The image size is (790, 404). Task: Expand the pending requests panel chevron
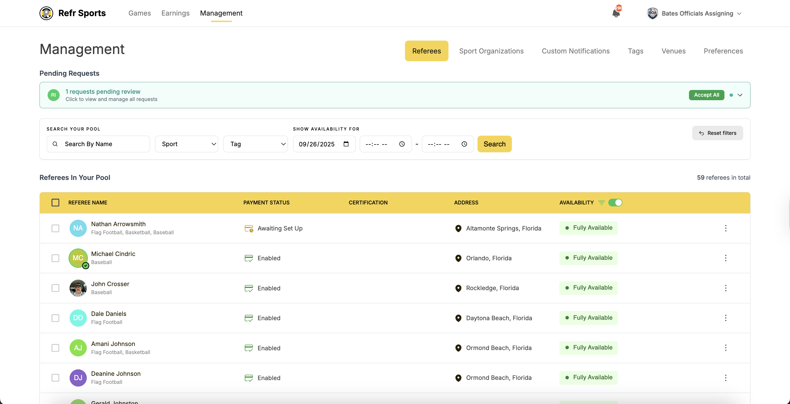(x=740, y=95)
